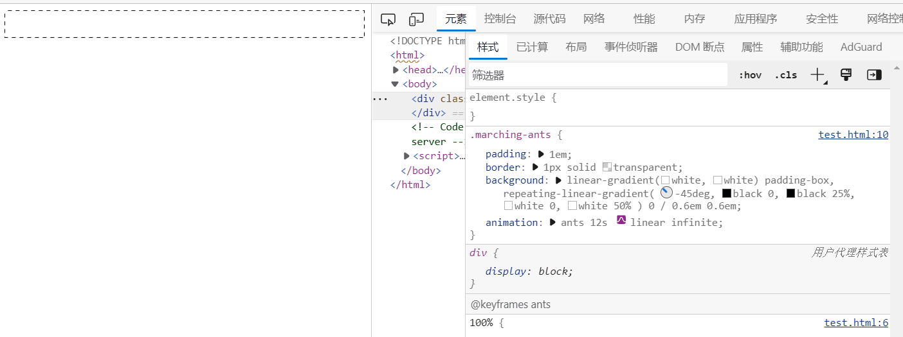This screenshot has height=337, width=903.
Task: Expand the head element node
Action: click(x=396, y=70)
